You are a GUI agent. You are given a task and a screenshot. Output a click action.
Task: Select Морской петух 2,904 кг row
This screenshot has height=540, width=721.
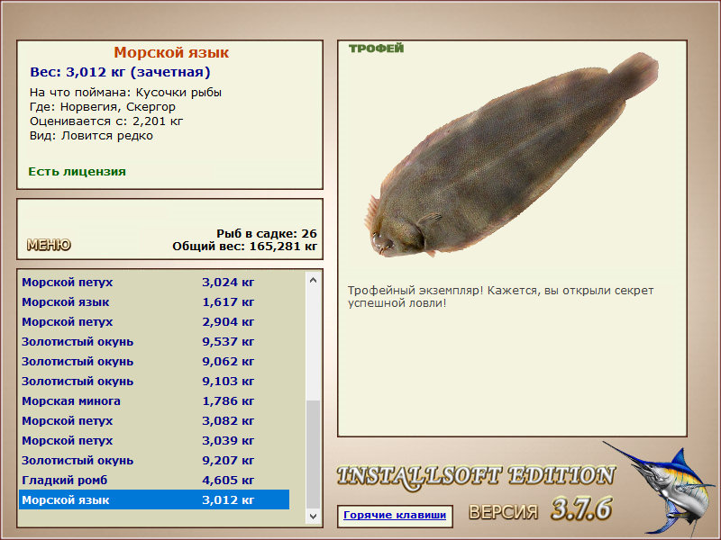(154, 322)
